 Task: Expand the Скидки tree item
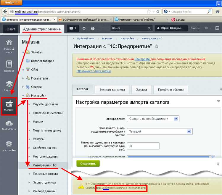pos(23,87)
